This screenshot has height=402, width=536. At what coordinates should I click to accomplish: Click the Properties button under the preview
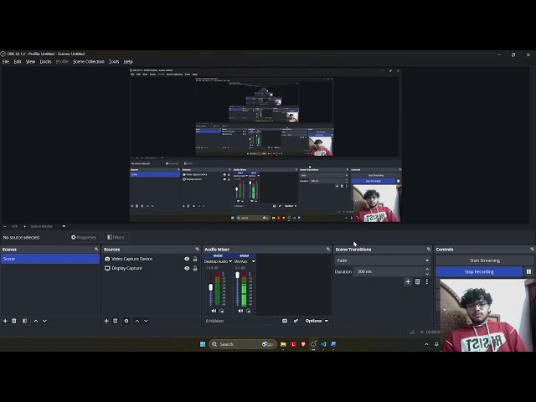(x=84, y=237)
